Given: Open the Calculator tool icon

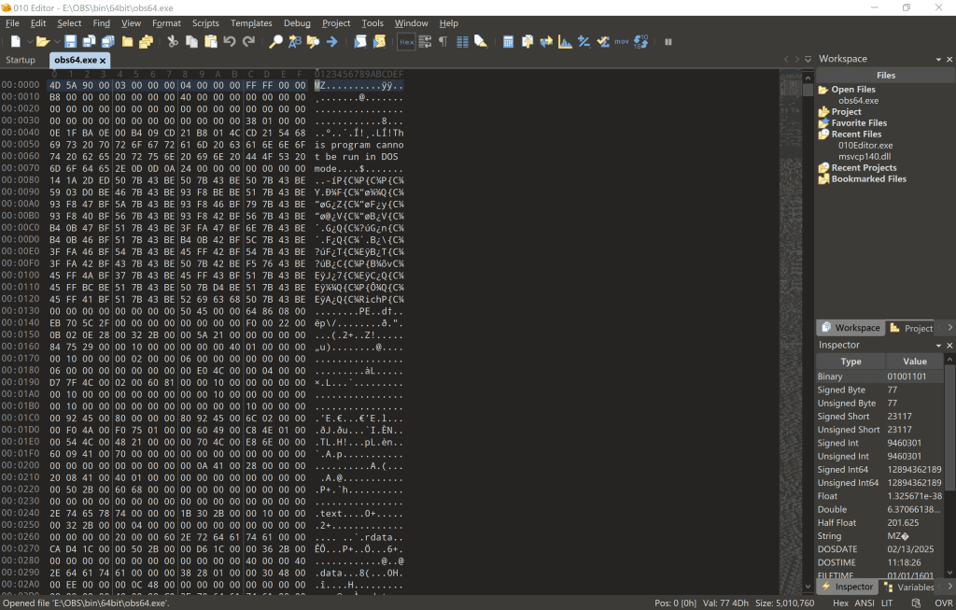Looking at the screenshot, I should 508,41.
